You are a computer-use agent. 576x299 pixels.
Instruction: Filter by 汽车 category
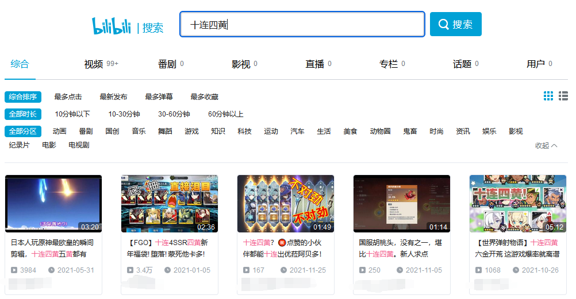[298, 131]
